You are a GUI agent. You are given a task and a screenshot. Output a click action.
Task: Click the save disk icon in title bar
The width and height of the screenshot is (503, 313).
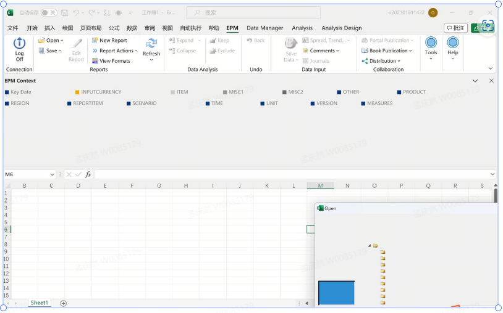[65, 13]
